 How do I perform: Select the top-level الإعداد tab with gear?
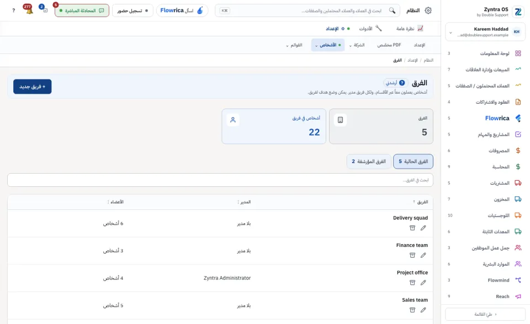pos(338,29)
